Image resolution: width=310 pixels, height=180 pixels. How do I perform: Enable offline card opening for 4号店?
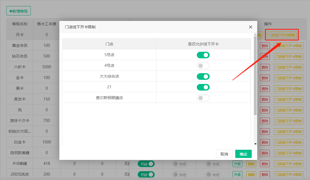click(x=203, y=66)
